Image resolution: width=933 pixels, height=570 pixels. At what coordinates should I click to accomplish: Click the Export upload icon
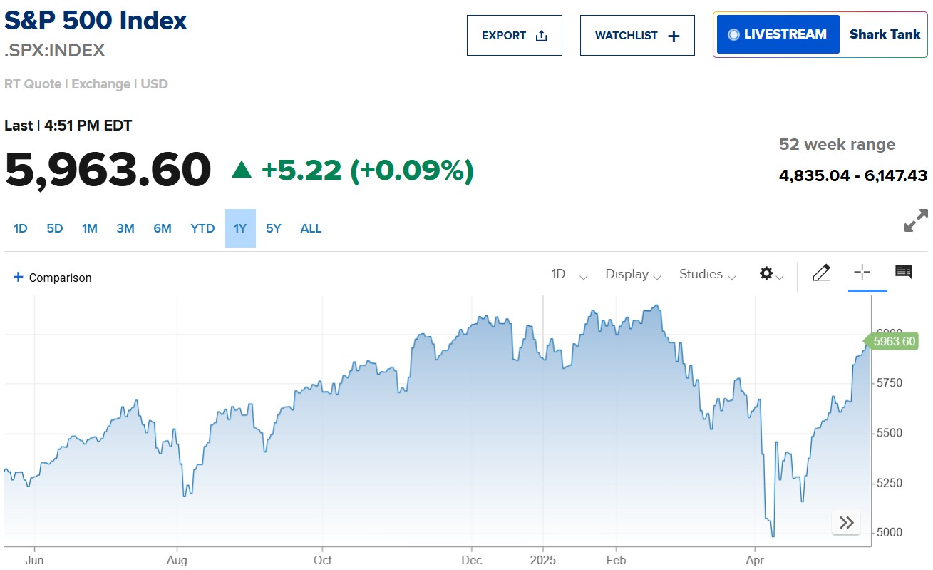tap(541, 36)
